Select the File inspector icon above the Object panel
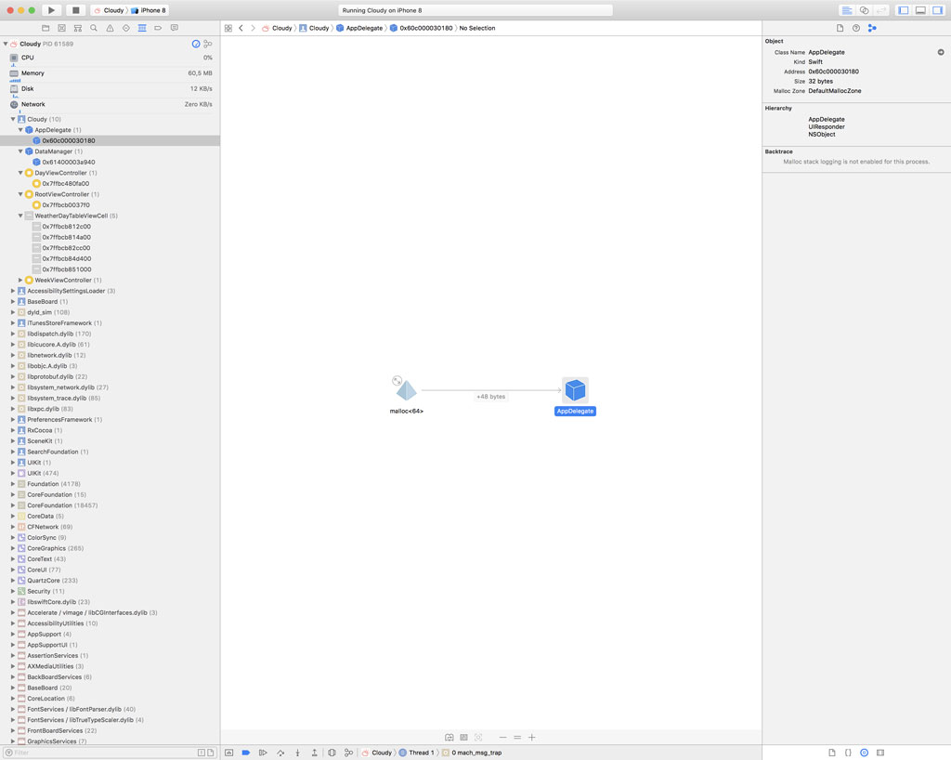This screenshot has width=951, height=760. click(x=840, y=28)
